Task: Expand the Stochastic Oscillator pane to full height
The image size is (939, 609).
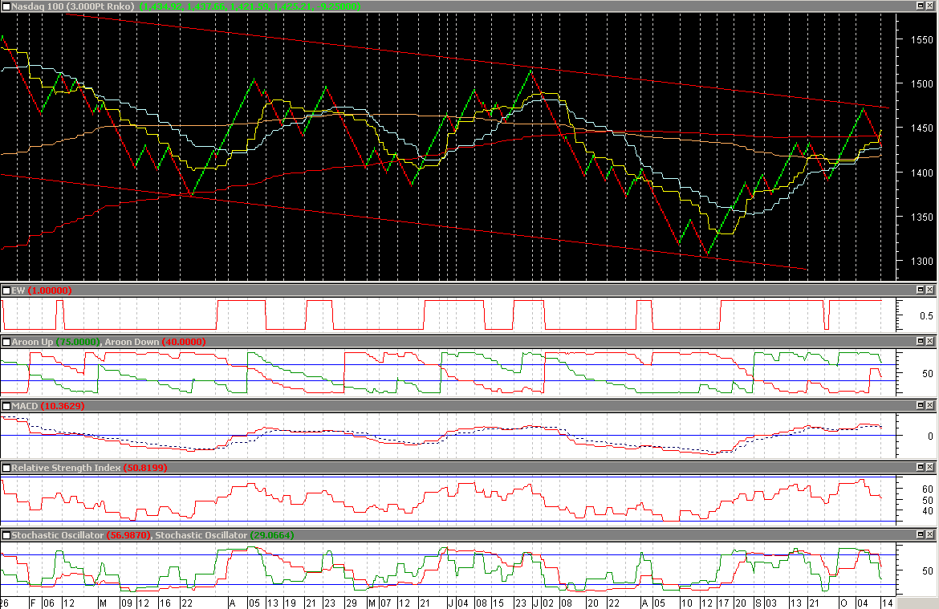Action: coord(921,535)
